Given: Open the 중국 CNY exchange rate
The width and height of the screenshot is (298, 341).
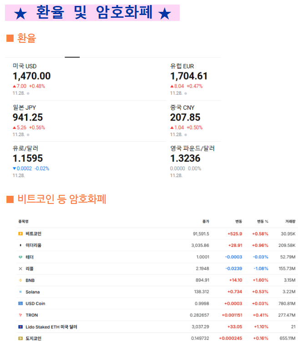Looking at the screenshot, I should pos(185,117).
